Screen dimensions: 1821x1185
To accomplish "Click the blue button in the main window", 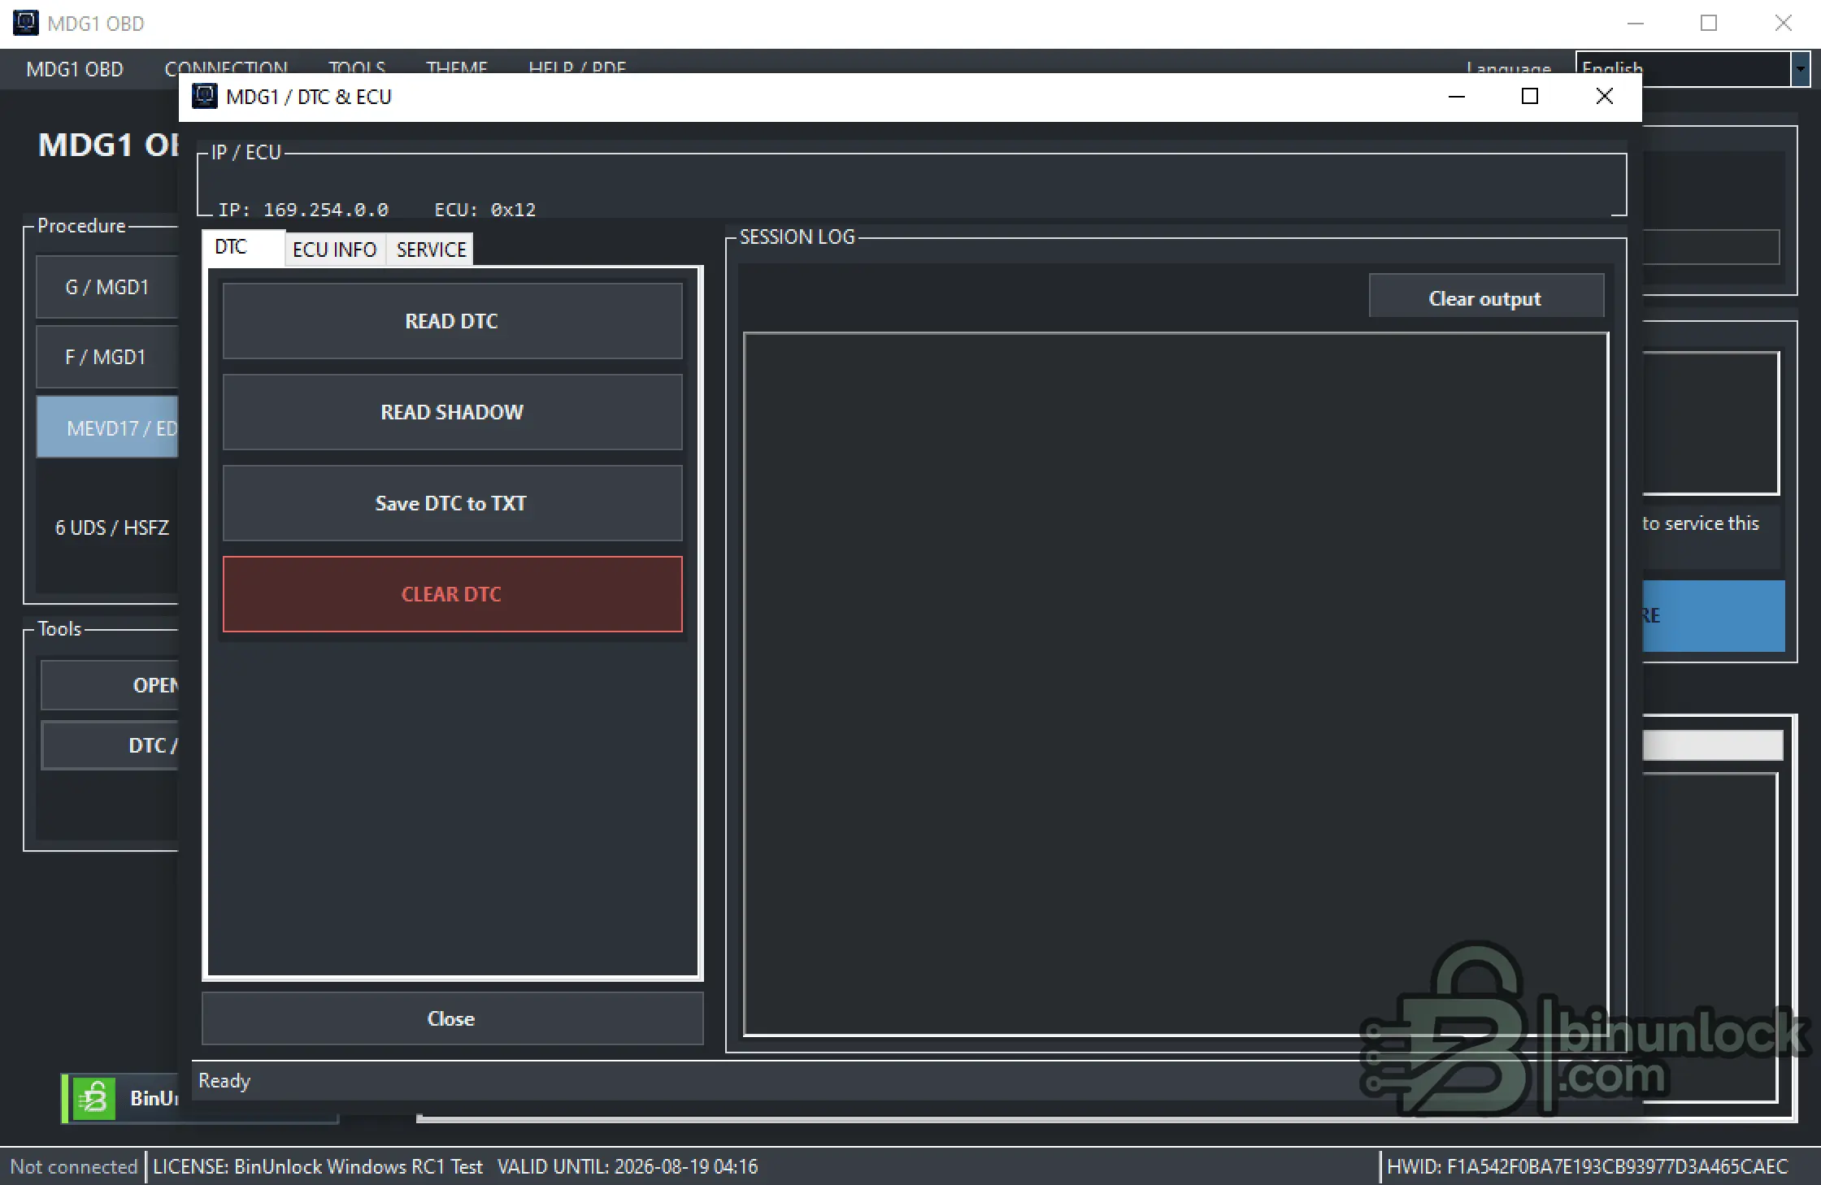I will click(1714, 616).
